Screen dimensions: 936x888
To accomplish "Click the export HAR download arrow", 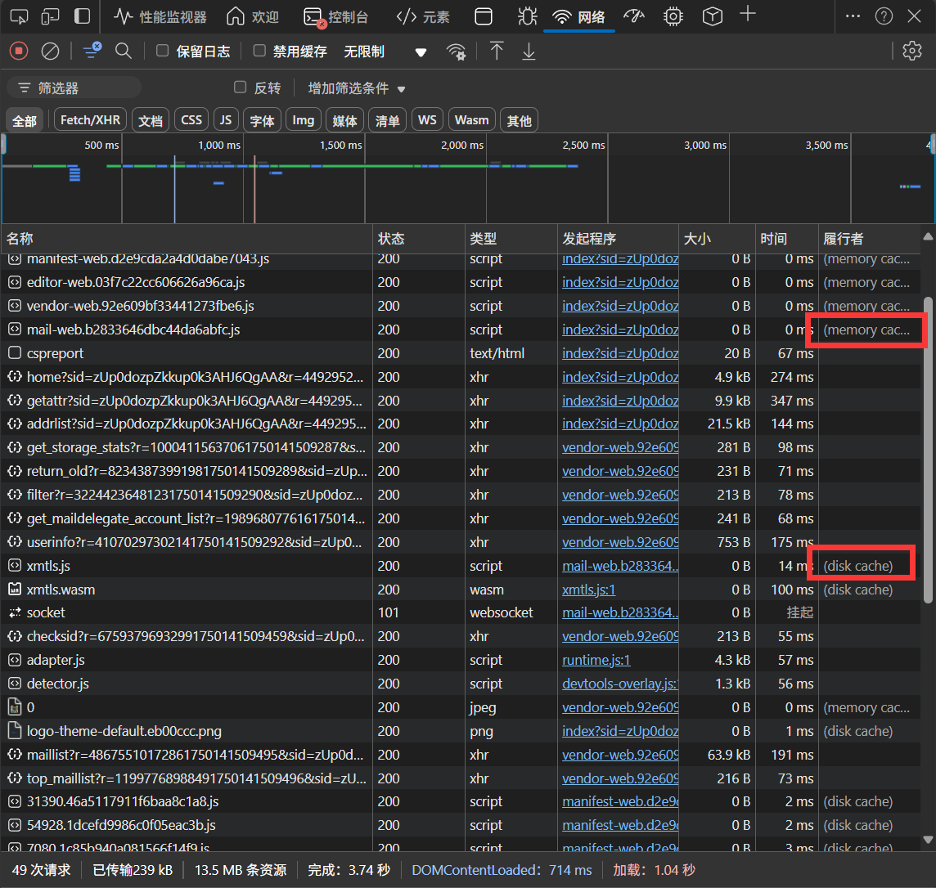I will (529, 52).
